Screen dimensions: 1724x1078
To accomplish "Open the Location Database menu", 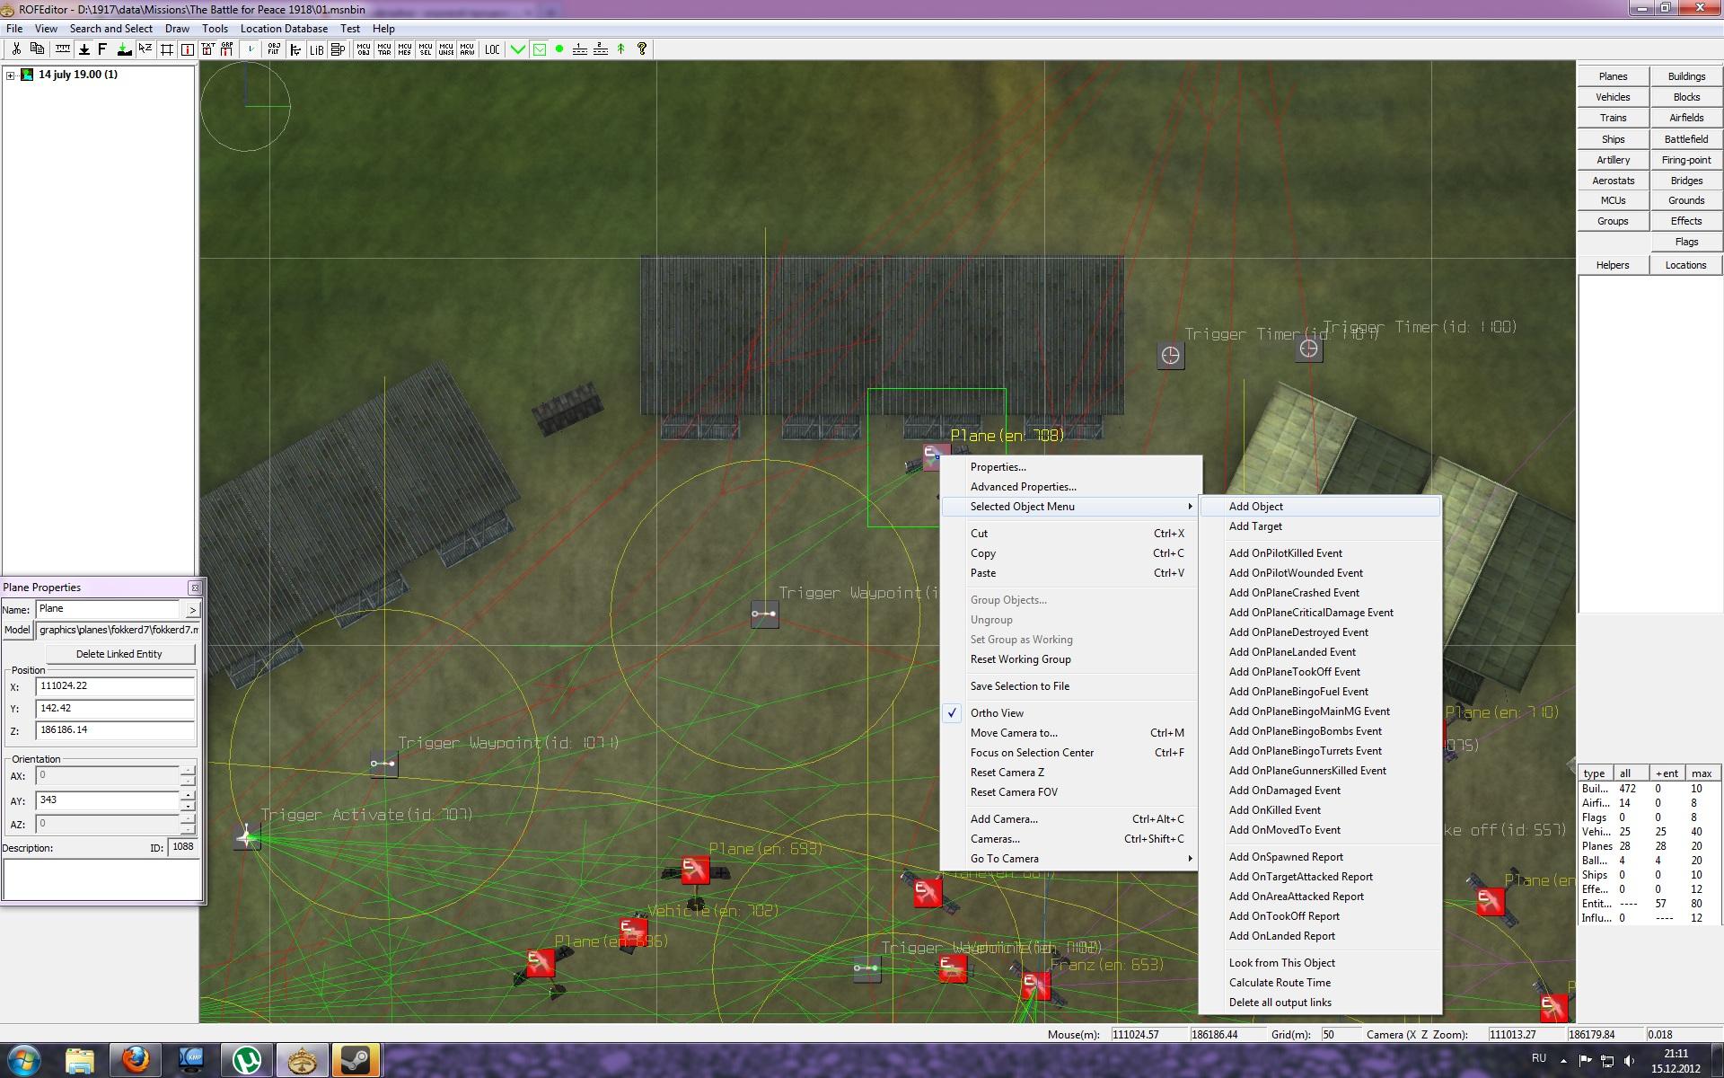I will (284, 29).
